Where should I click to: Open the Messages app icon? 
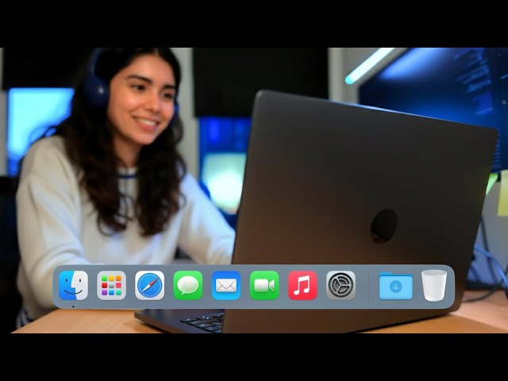188,286
